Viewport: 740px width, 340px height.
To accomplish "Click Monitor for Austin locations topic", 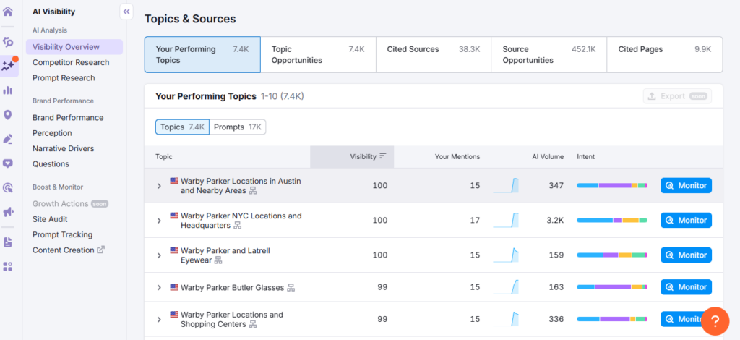I will pyautogui.click(x=687, y=186).
